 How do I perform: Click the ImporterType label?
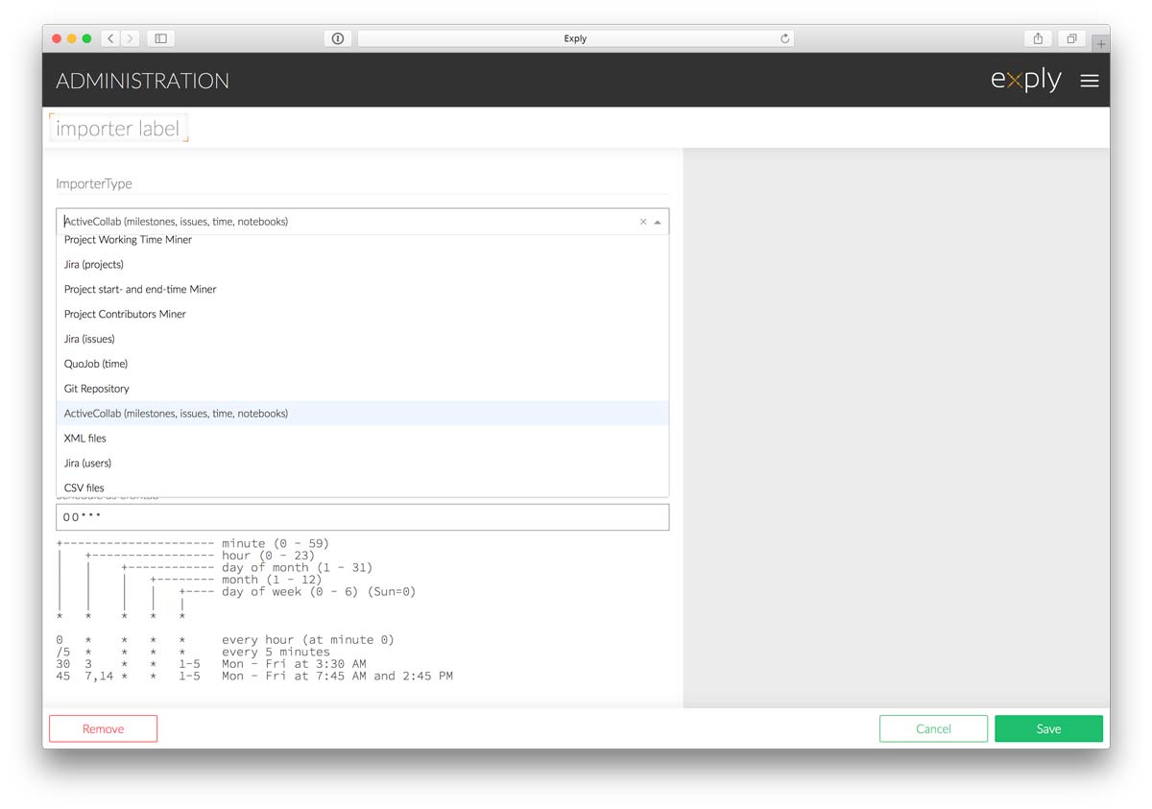(94, 183)
